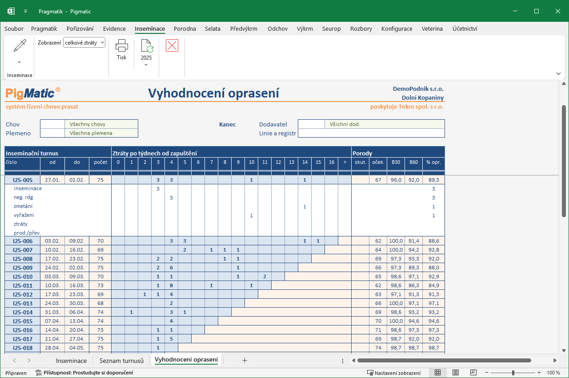The height and width of the screenshot is (378, 569).
Task: Select Normal grid view icon
Action: [x=437, y=373]
